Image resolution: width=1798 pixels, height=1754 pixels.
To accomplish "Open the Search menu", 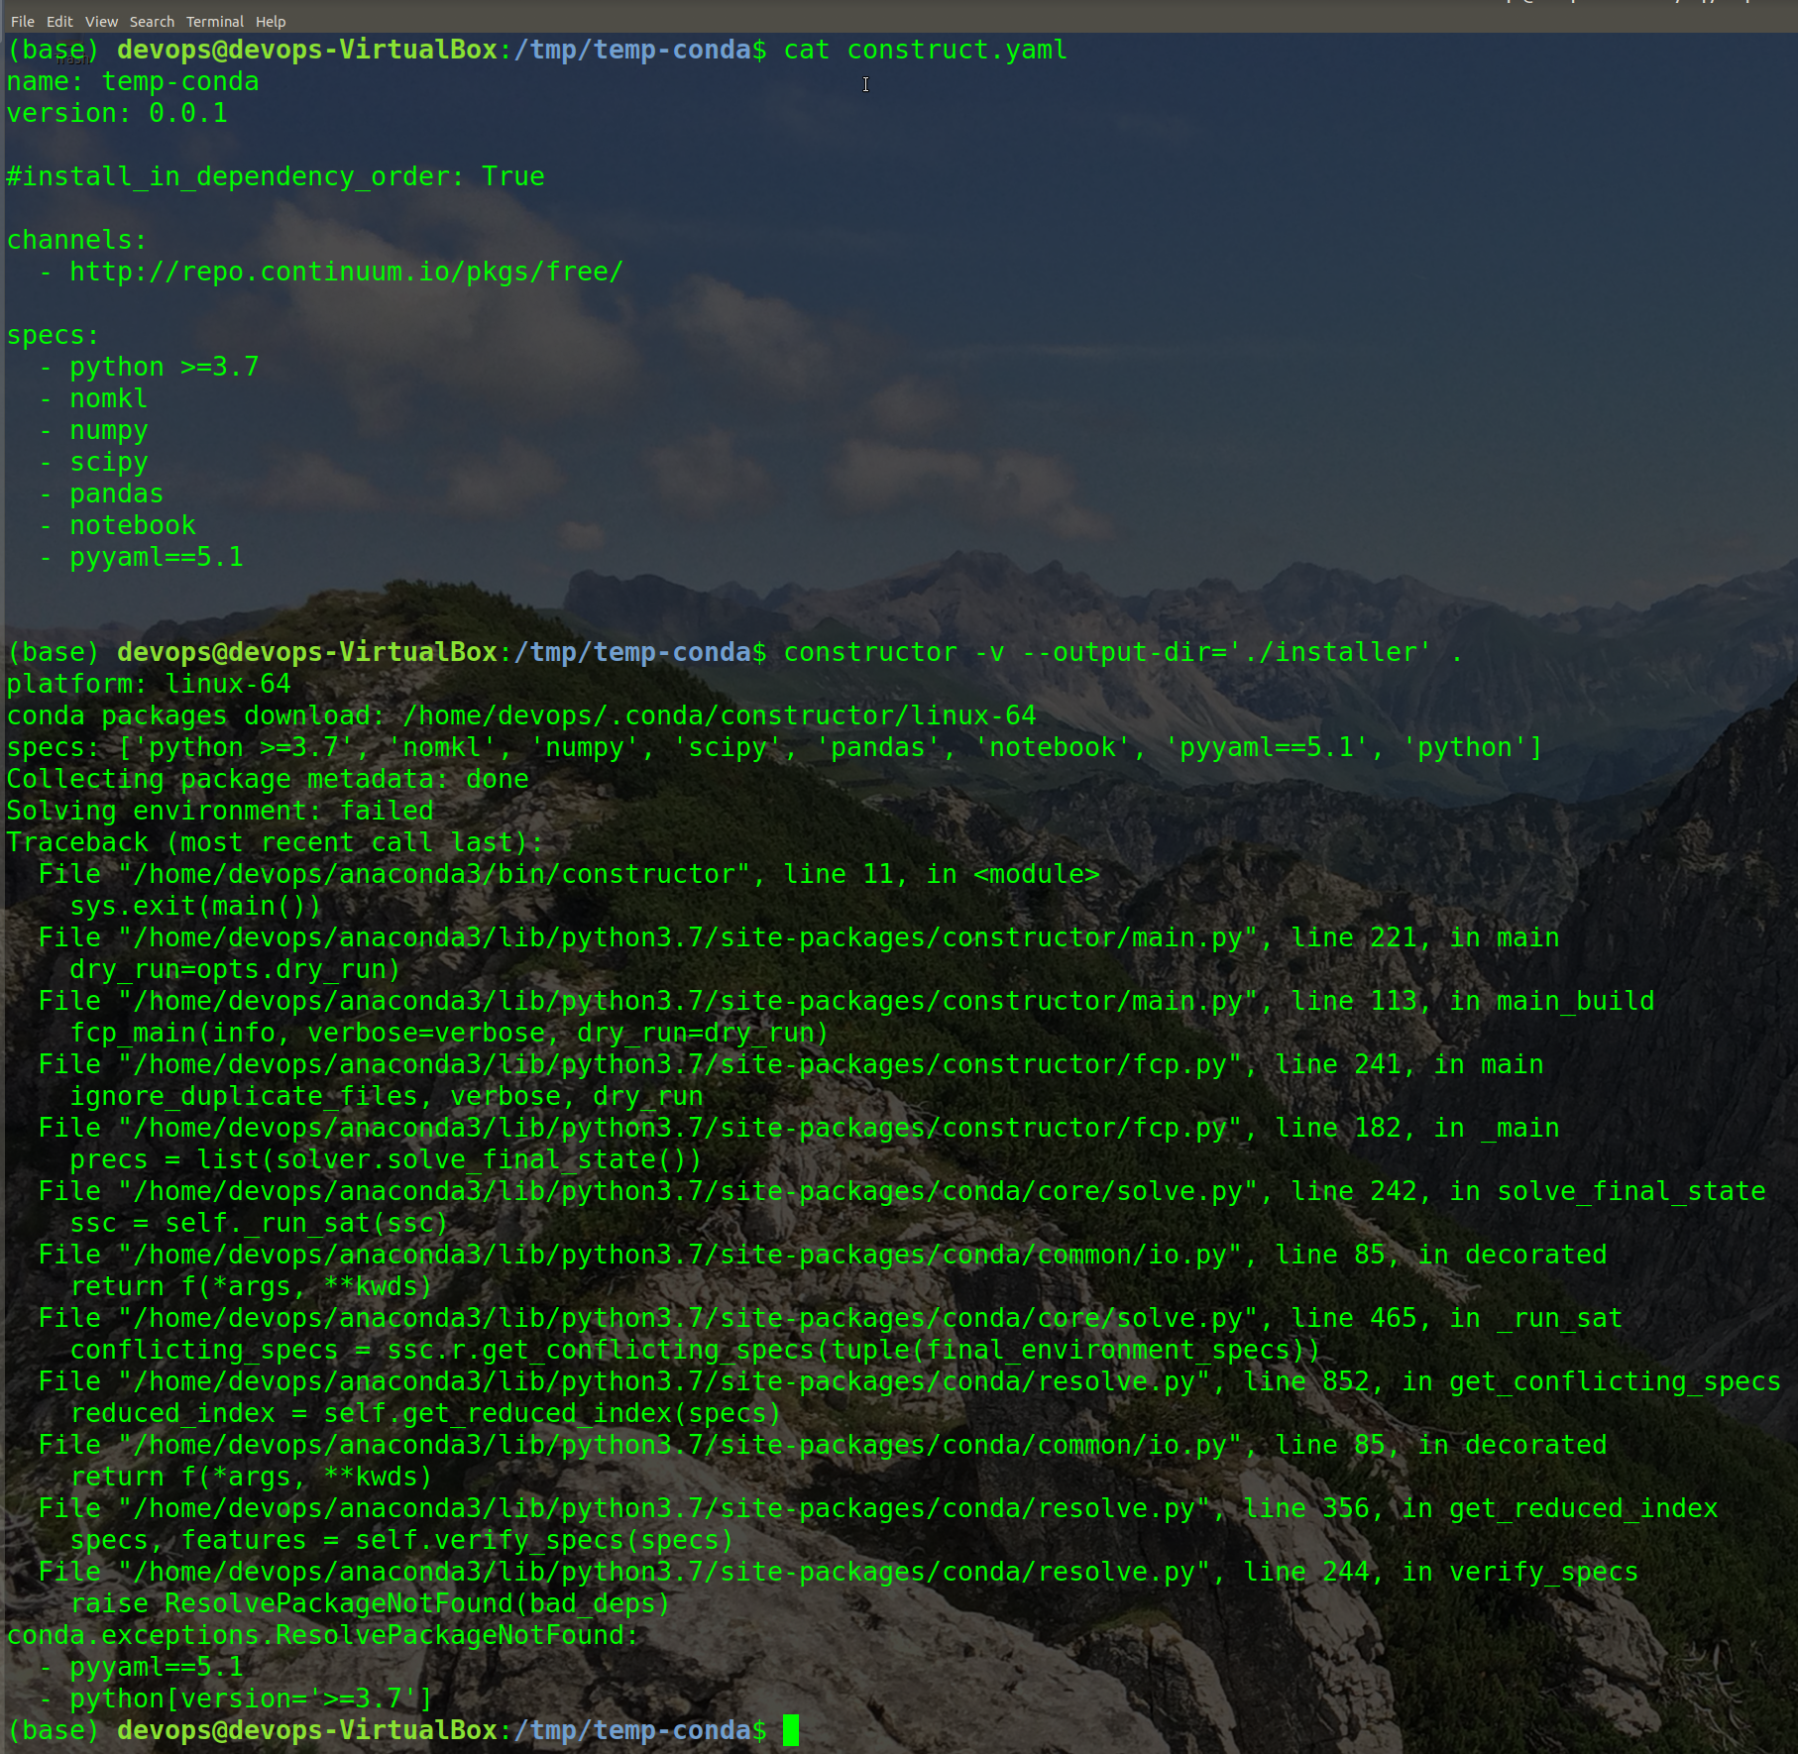I will click(x=151, y=21).
